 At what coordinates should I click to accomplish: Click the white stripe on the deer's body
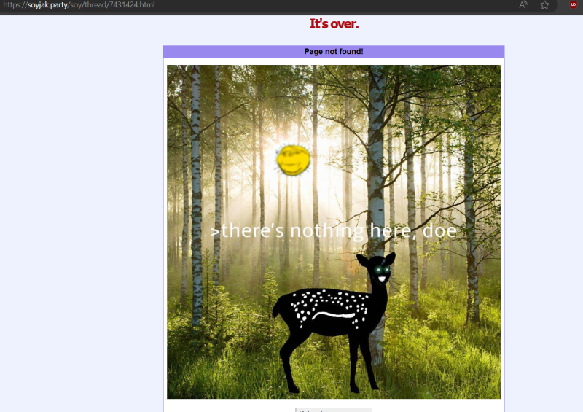pyautogui.click(x=332, y=315)
